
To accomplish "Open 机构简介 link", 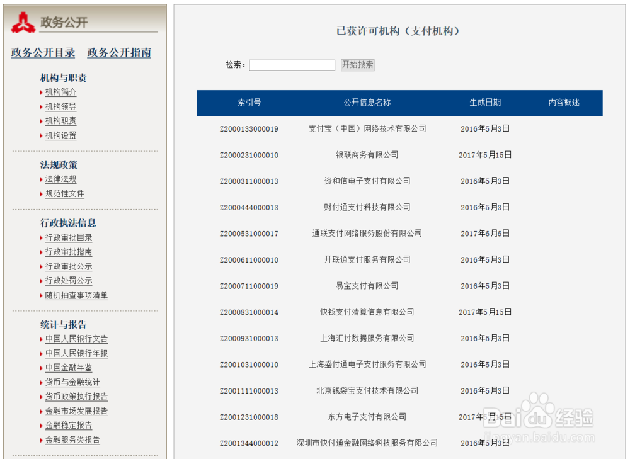I will tap(60, 92).
